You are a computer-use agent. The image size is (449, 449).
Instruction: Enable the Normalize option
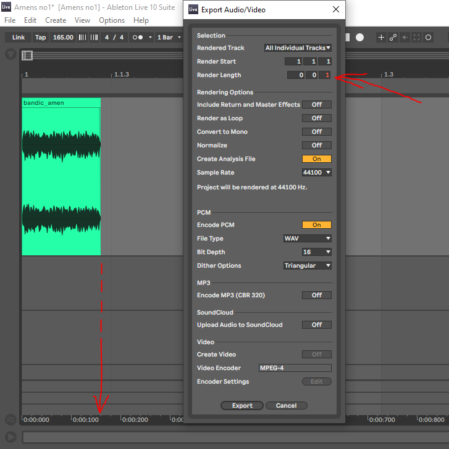pos(316,146)
